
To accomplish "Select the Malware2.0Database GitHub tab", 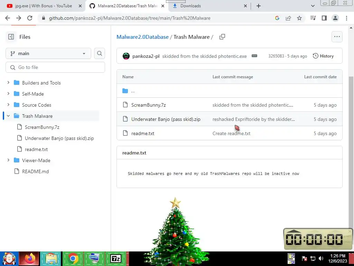I will click(127, 6).
